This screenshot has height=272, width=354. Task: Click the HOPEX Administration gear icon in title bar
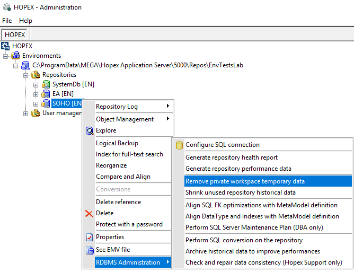7,7
